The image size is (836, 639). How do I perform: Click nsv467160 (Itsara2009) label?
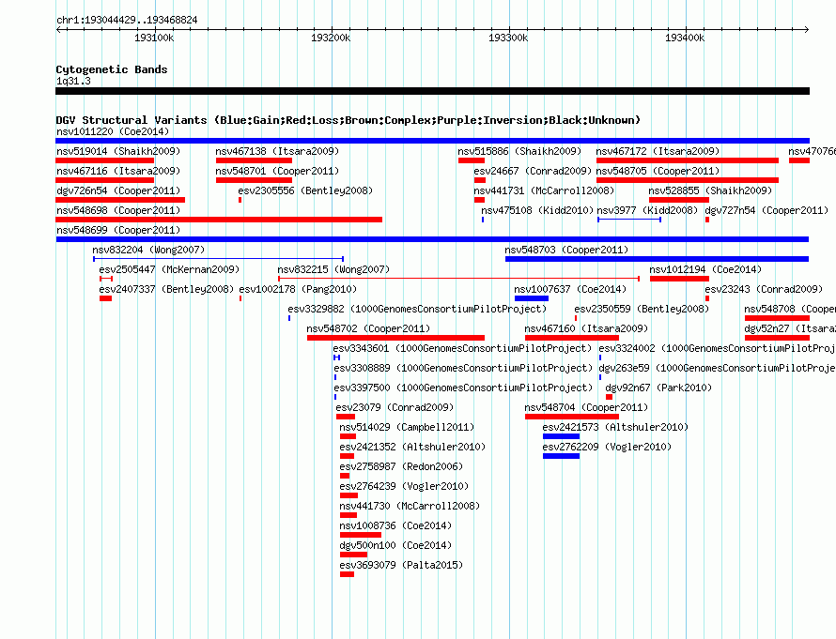tap(586, 328)
